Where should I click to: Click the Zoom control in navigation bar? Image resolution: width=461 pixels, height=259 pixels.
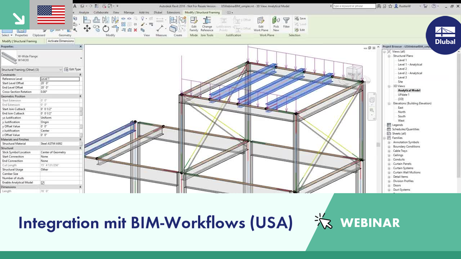pos(371,110)
